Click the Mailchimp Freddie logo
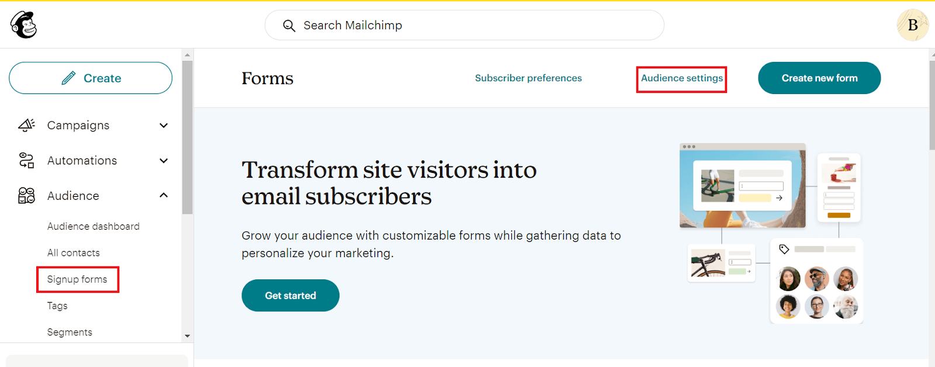 23,25
